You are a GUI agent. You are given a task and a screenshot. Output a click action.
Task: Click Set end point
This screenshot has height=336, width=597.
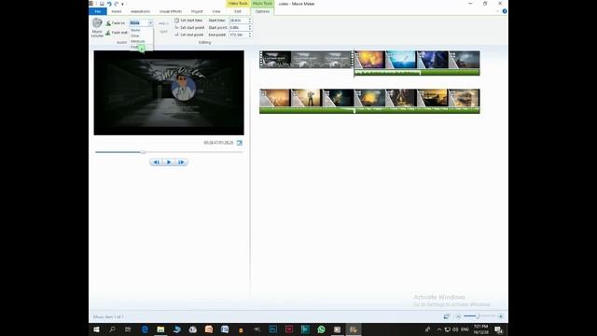tap(188, 35)
